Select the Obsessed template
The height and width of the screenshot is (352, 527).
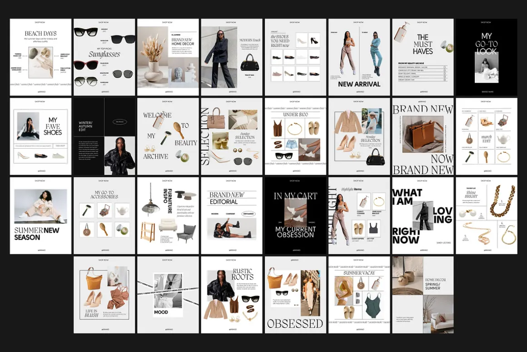tap(295, 295)
